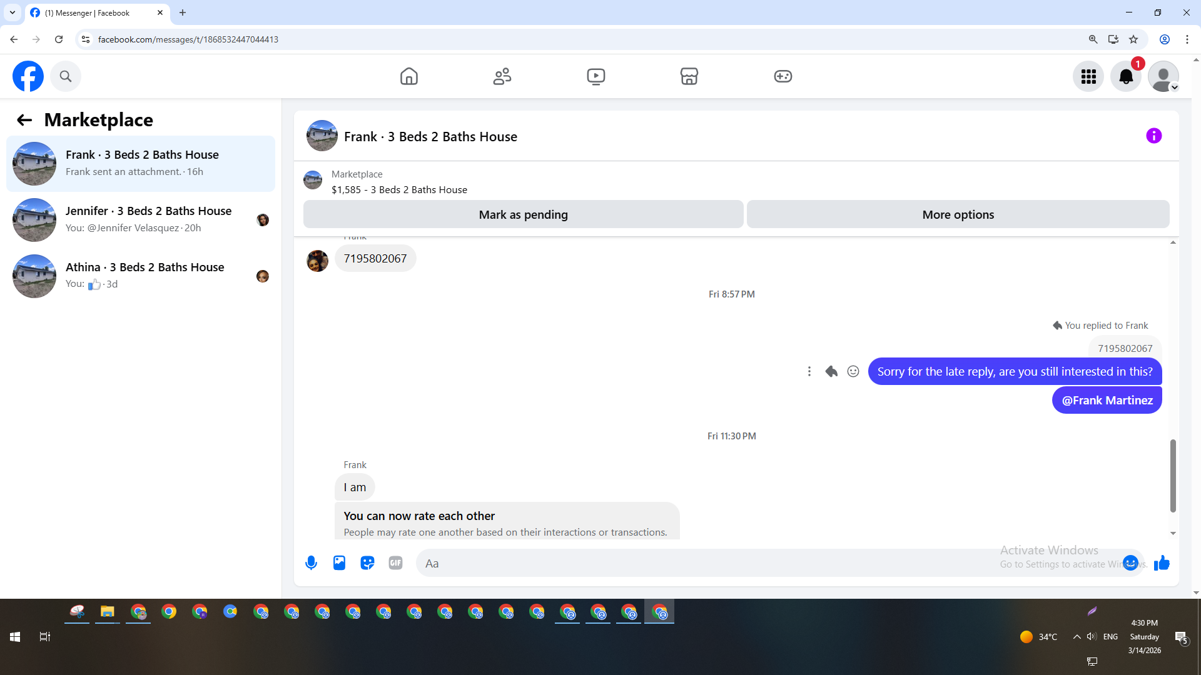The height and width of the screenshot is (675, 1201).
Task: Open File Explorer from taskbar
Action: click(108, 612)
